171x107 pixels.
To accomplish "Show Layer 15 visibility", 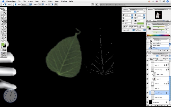I will [x=148, y=88].
